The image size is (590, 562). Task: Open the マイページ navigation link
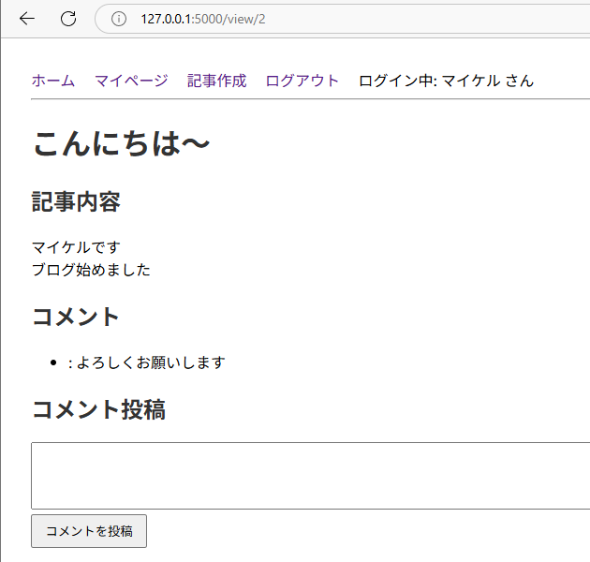(x=131, y=81)
